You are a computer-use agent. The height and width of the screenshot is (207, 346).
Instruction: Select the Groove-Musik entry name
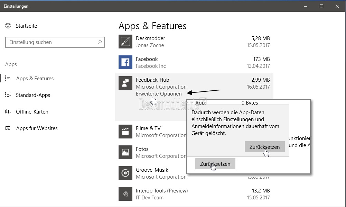(x=152, y=170)
